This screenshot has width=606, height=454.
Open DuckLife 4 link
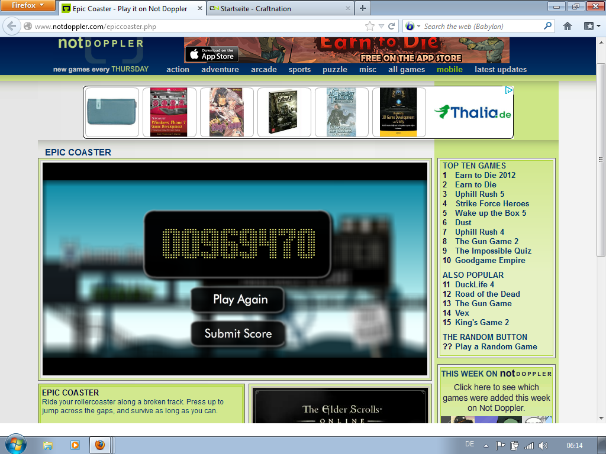click(475, 284)
